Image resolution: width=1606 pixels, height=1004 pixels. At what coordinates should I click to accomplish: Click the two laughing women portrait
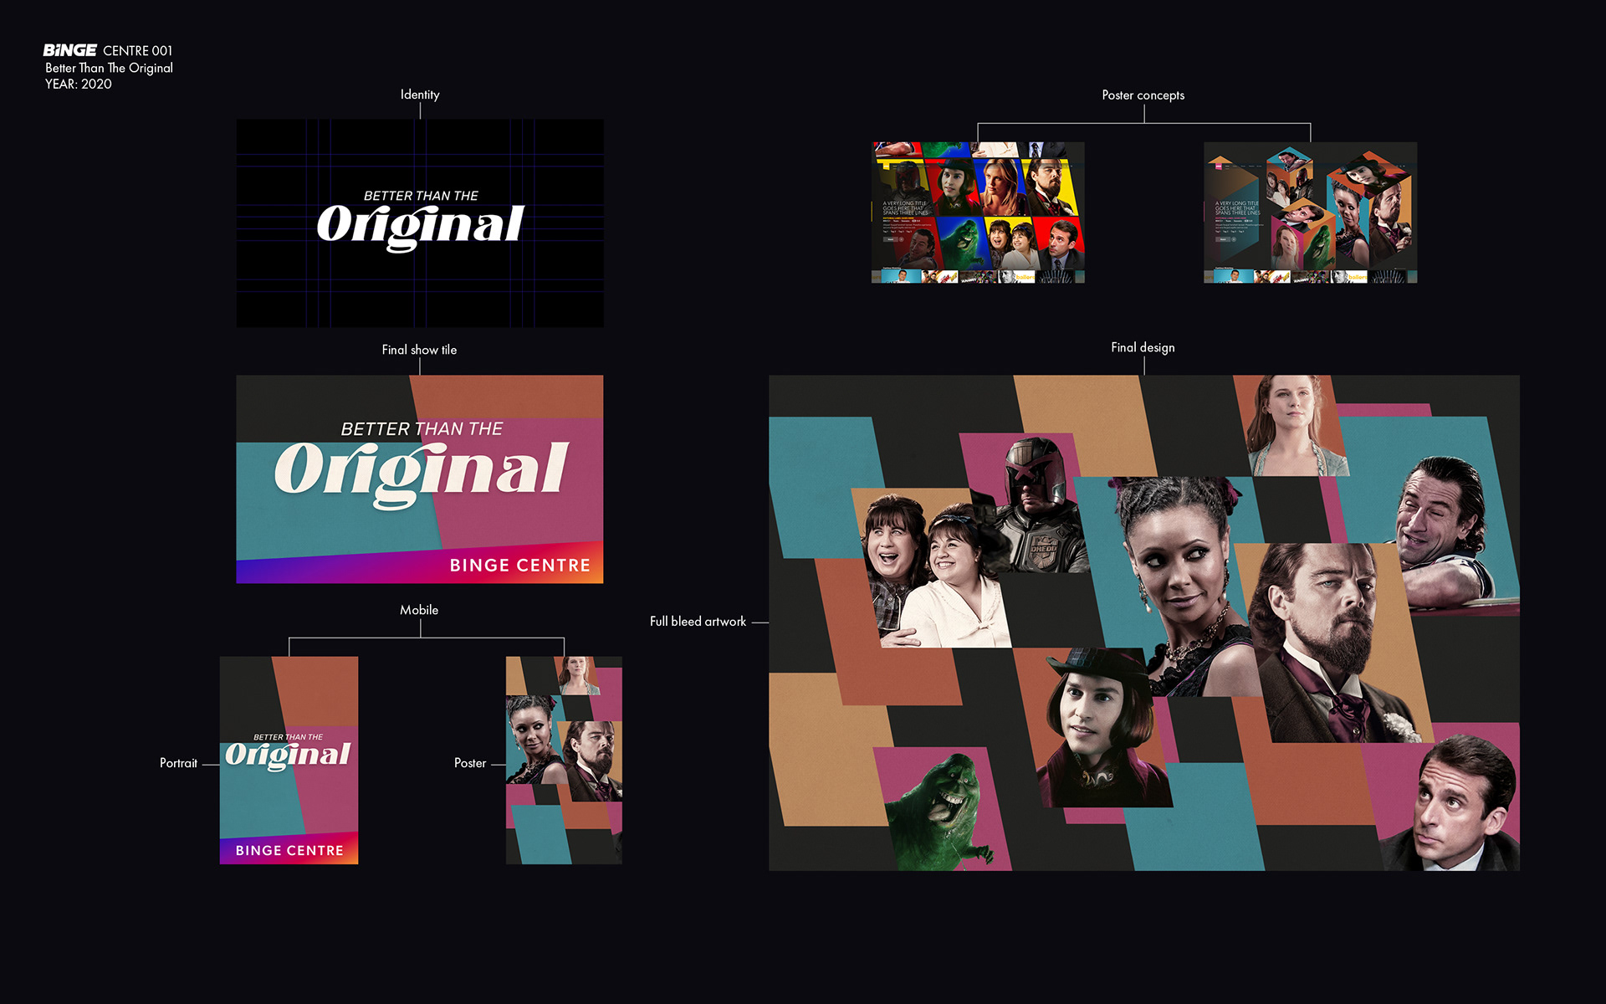[937, 571]
